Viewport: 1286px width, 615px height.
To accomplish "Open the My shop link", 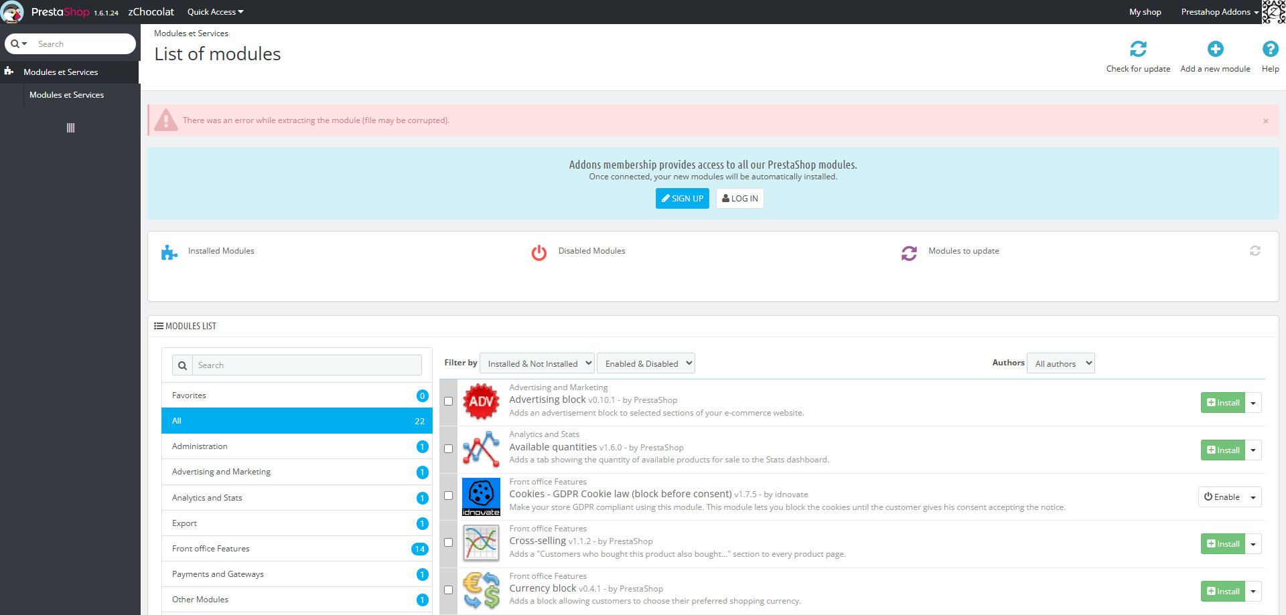I will [x=1145, y=12].
